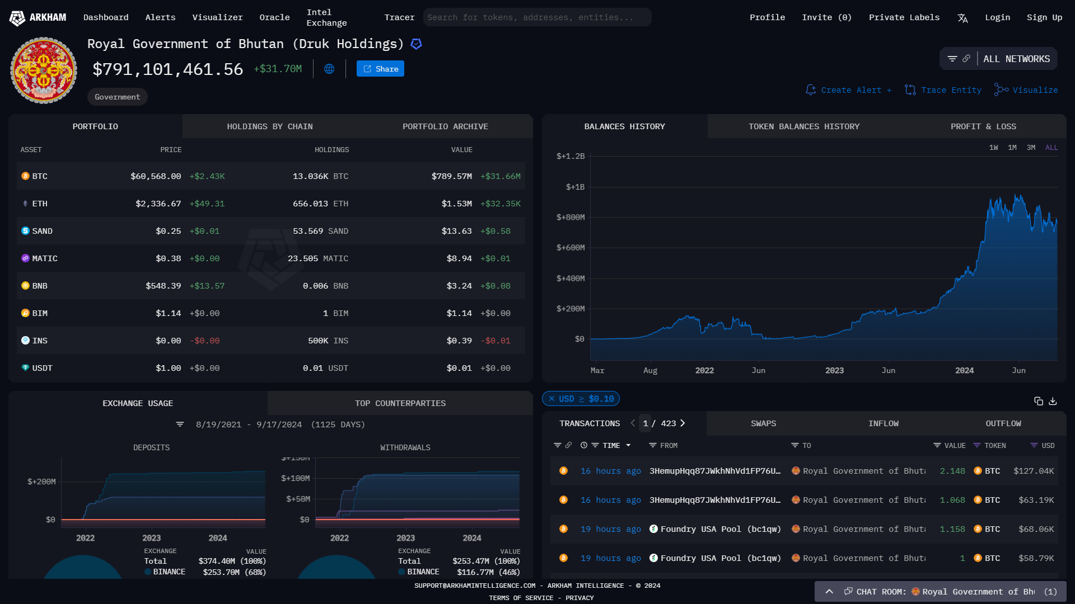Select the 1W chart range
Viewport: 1075px width, 604px height.
[993, 148]
